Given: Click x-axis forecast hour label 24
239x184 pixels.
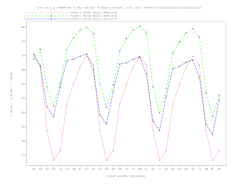Looking at the screenshot, I should coord(87,169).
